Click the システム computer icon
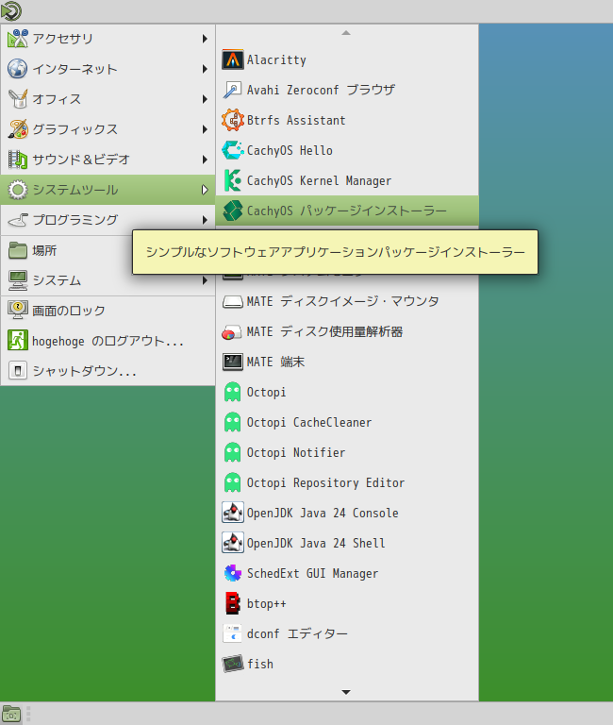This screenshot has width=613, height=725. pos(18,280)
